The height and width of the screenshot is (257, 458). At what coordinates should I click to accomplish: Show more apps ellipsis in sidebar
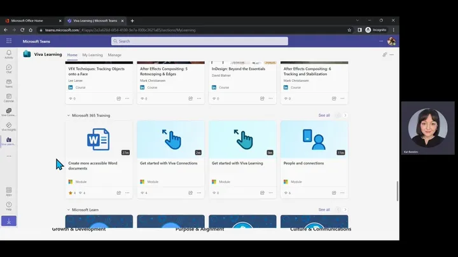[9, 156]
